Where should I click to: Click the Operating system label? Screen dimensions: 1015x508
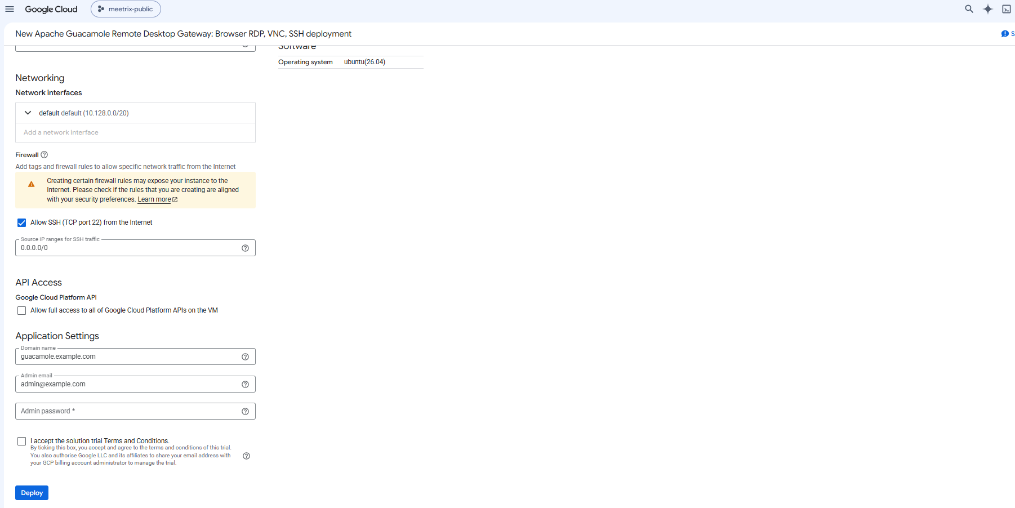(x=305, y=62)
